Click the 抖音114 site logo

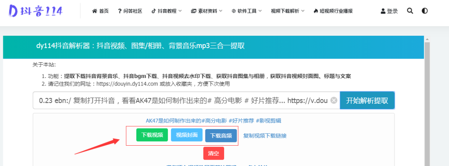click(35, 11)
